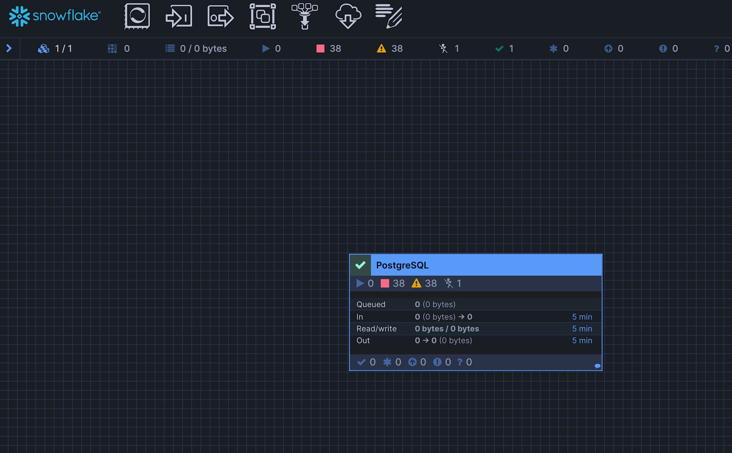This screenshot has width=732, height=453.
Task: Click the Out row's 5 min value
Action: (x=582, y=340)
